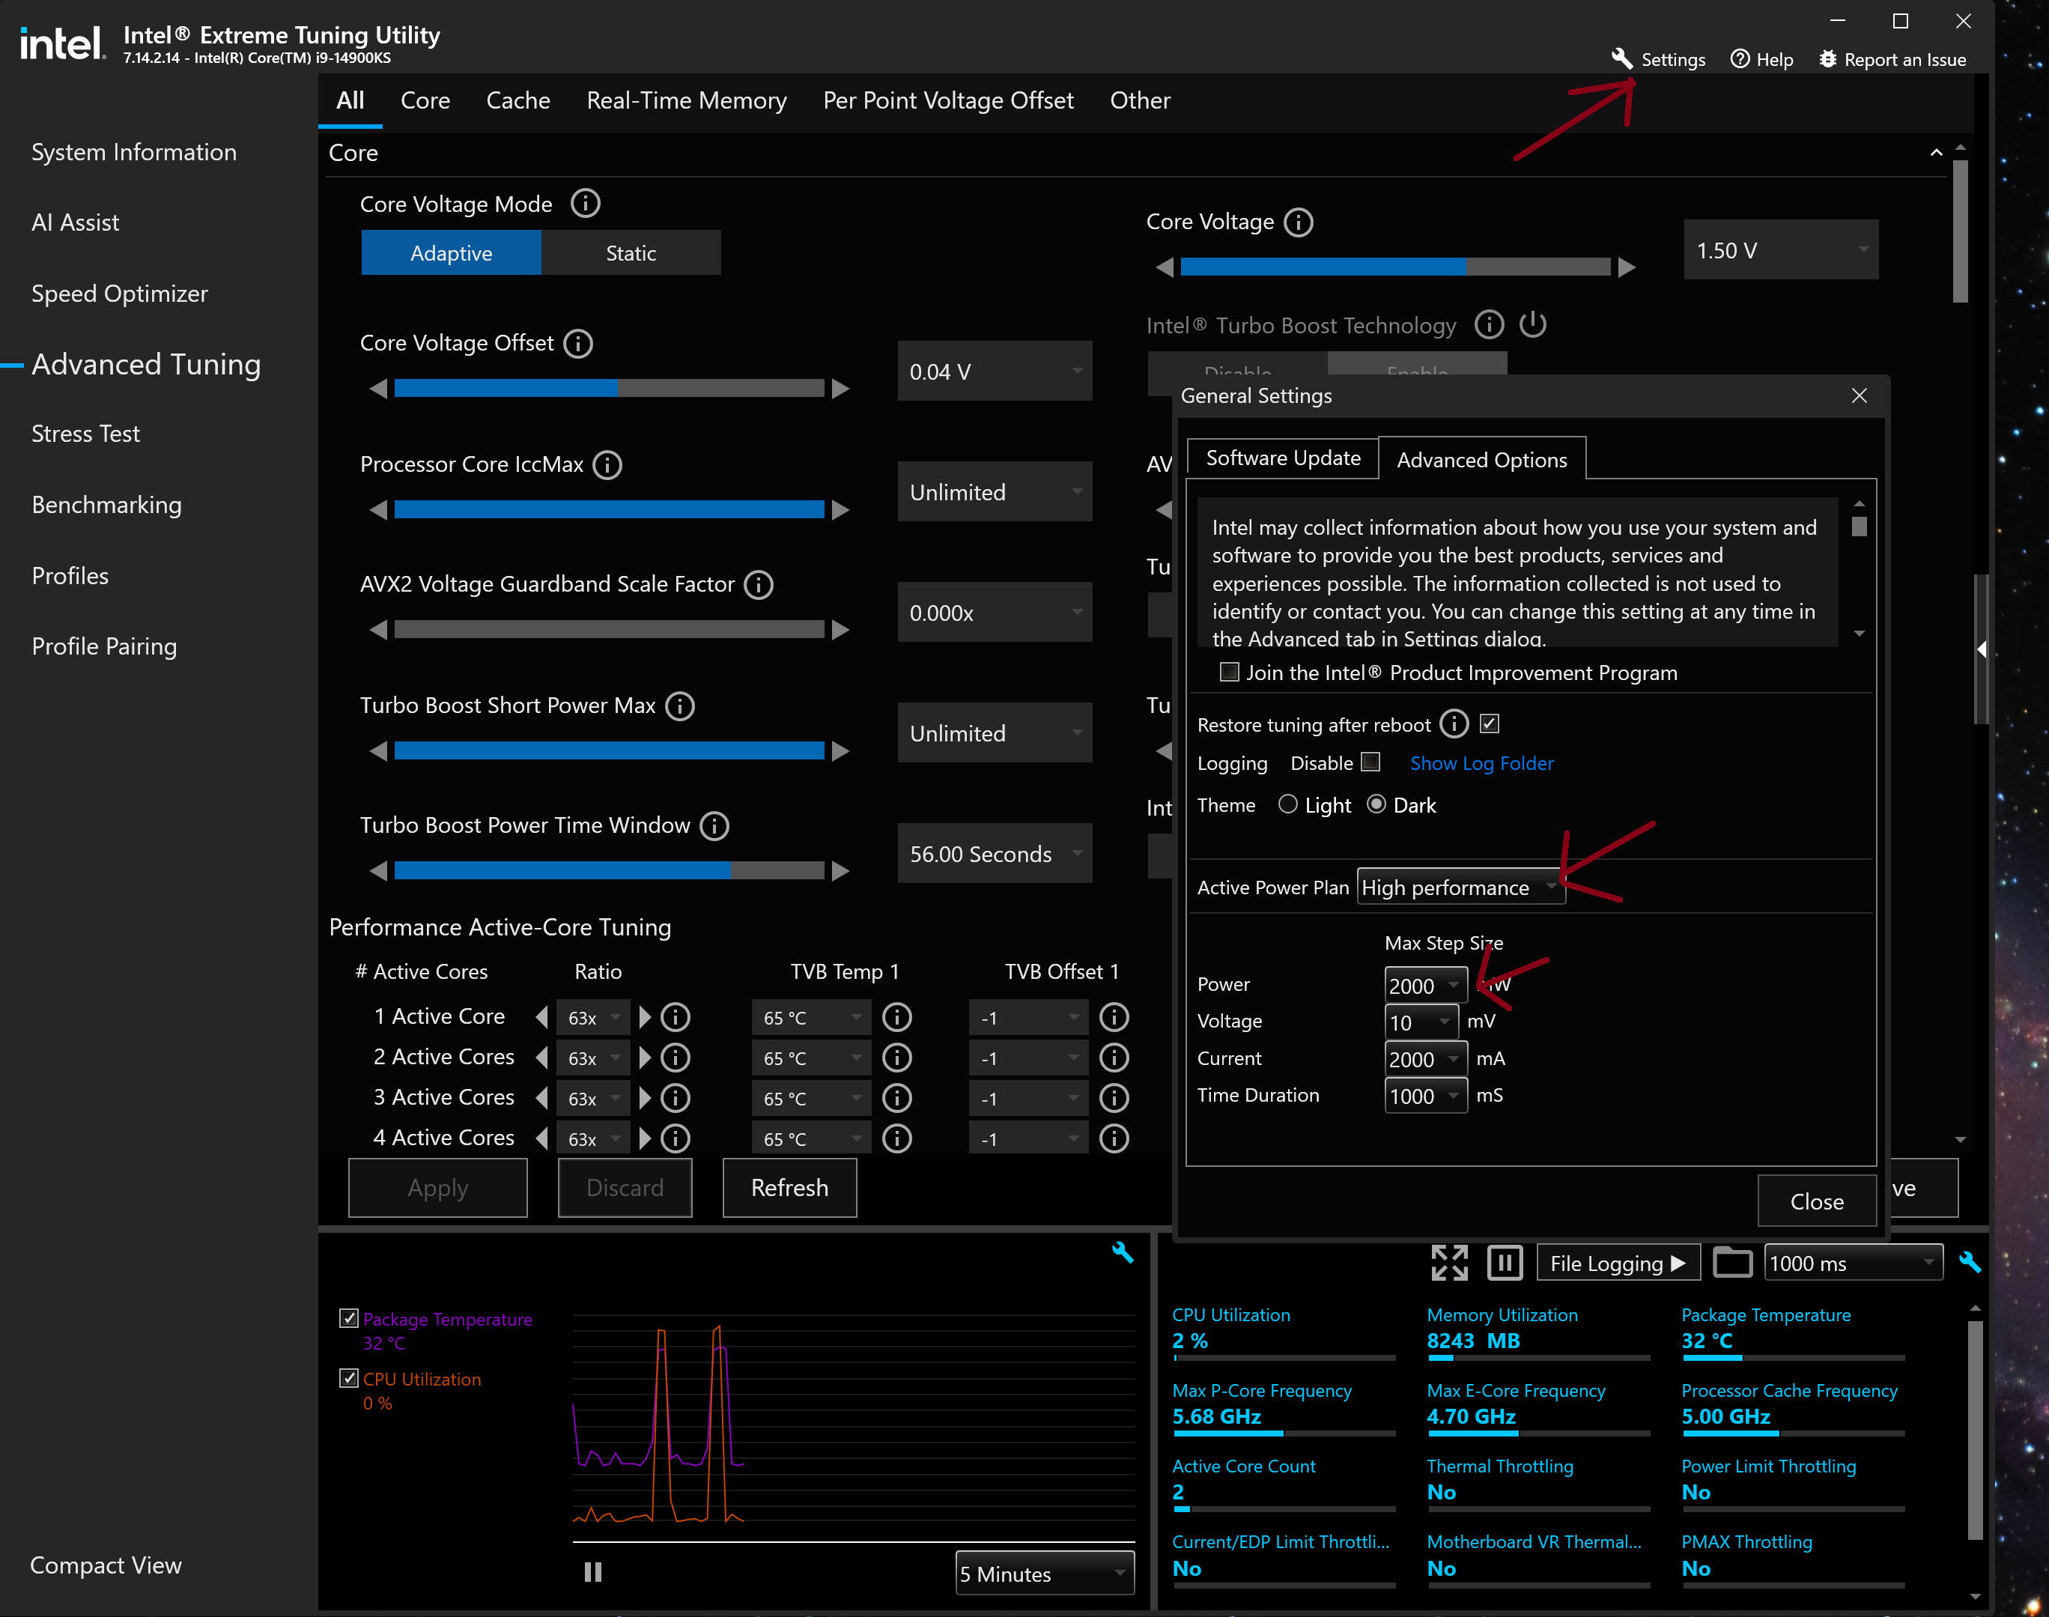Click the Turbo Boost Power Time Window slider
Screen dimensions: 2049x1617
609,870
